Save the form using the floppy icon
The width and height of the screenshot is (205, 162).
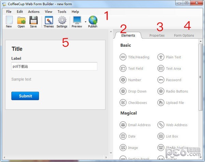[x=33, y=22]
